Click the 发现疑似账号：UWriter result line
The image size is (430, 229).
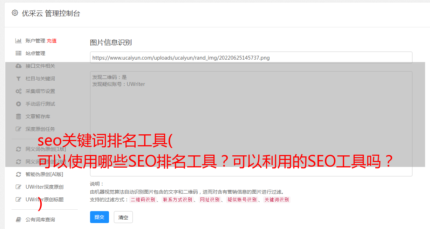pos(118,84)
